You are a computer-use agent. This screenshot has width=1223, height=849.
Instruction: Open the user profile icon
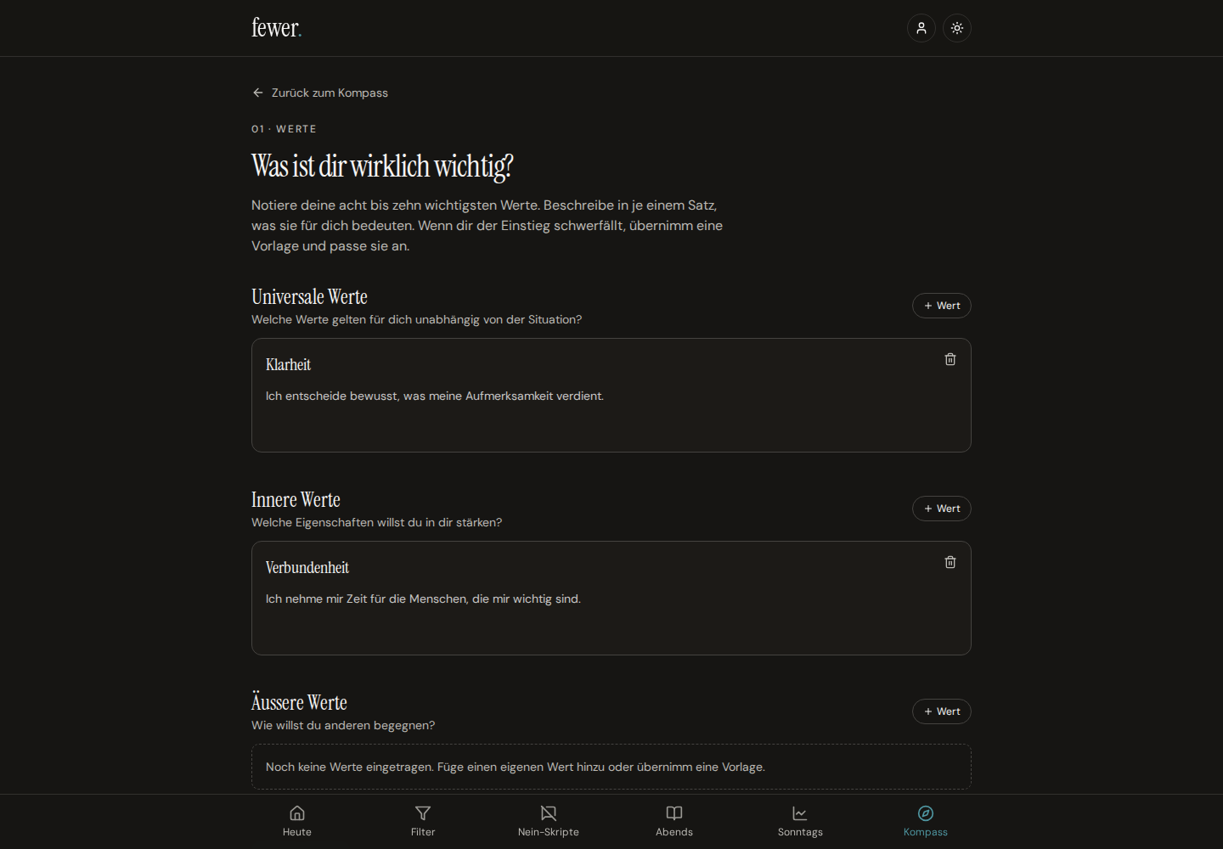[921, 28]
